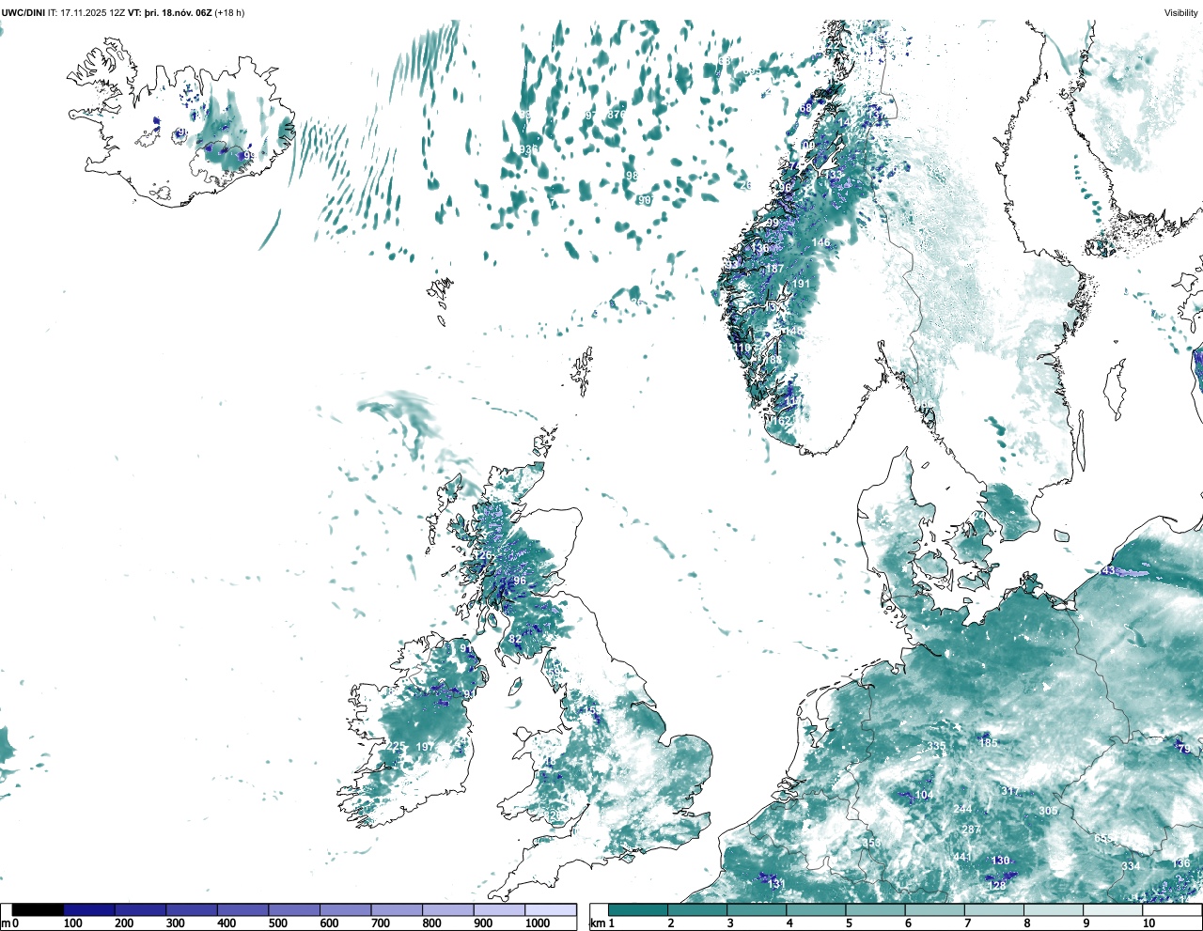Viewport: 1203px width, 931px height.
Task: Click the black 0–100 m legend swatch
Action: (x=38, y=910)
